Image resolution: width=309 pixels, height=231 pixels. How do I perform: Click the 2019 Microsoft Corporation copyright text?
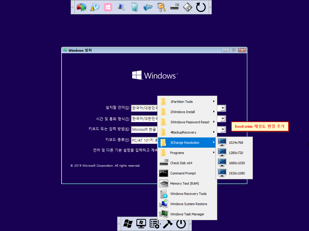point(105,166)
